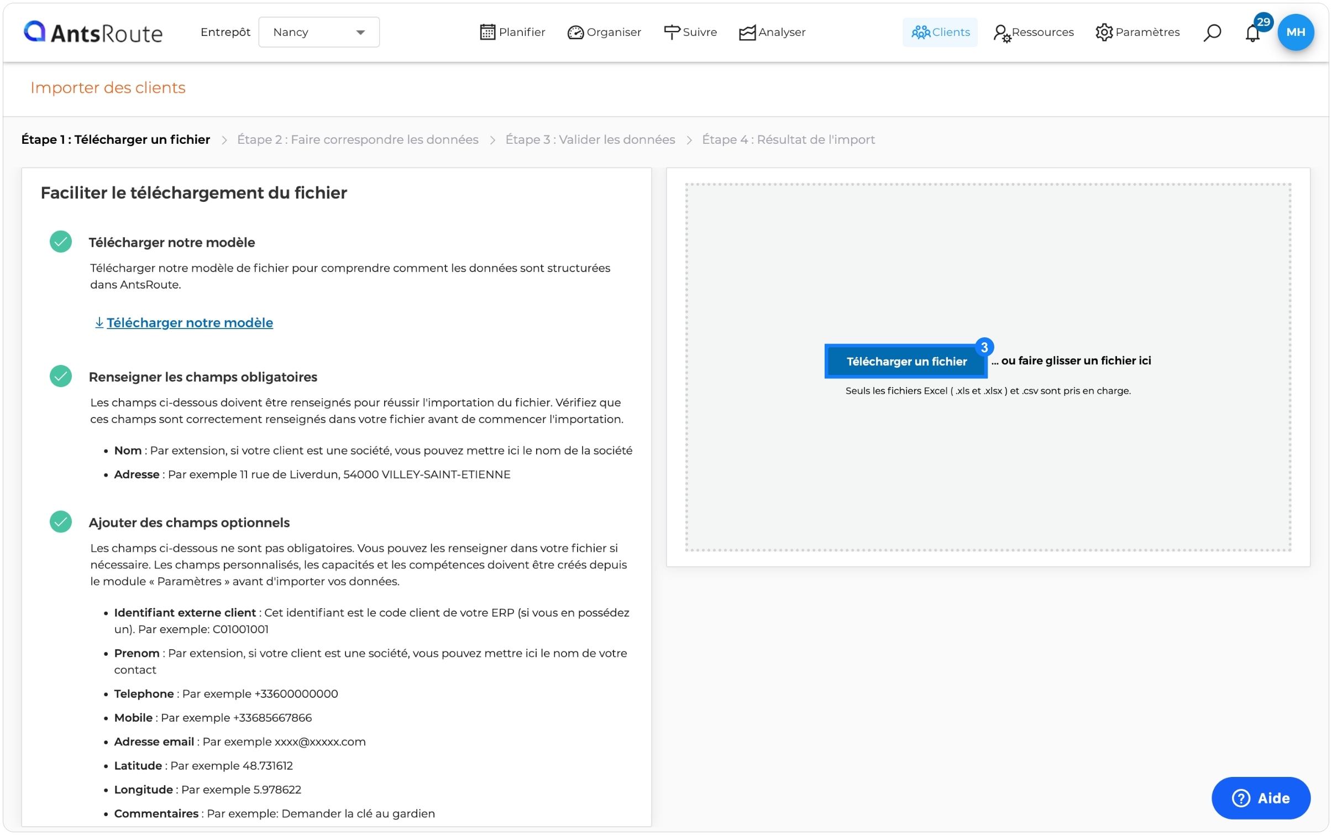Click the checkmark beside Renseigner les champs obligatoires
This screenshot has height=835, width=1332.
[61, 376]
